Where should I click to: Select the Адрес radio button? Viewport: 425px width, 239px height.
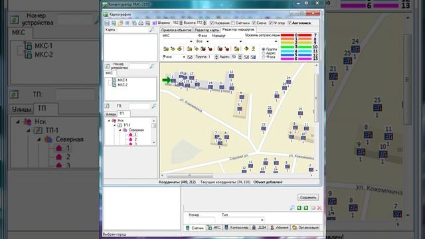tap(263, 53)
